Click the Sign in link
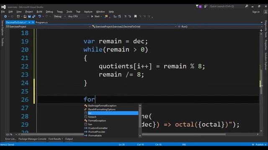Image resolution: width=268 pixels, height=150 pixels. (256, 12)
